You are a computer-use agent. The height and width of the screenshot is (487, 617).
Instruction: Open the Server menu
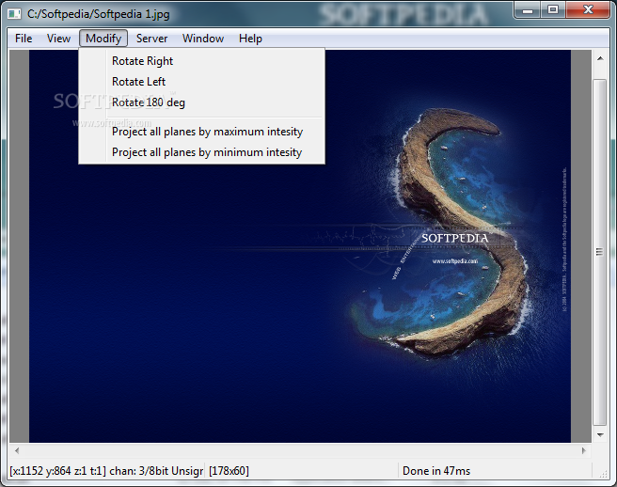pos(151,39)
